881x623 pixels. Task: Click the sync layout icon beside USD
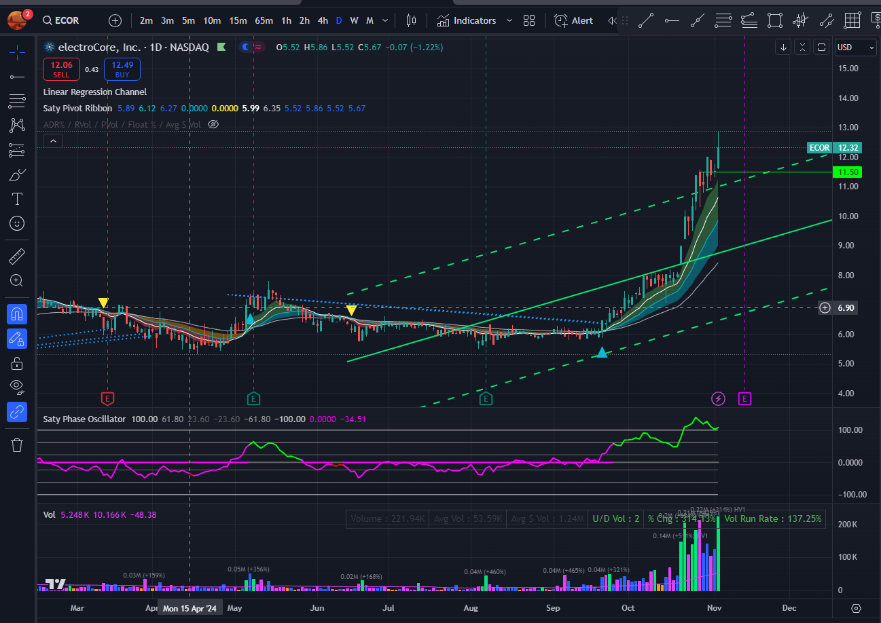coord(822,48)
